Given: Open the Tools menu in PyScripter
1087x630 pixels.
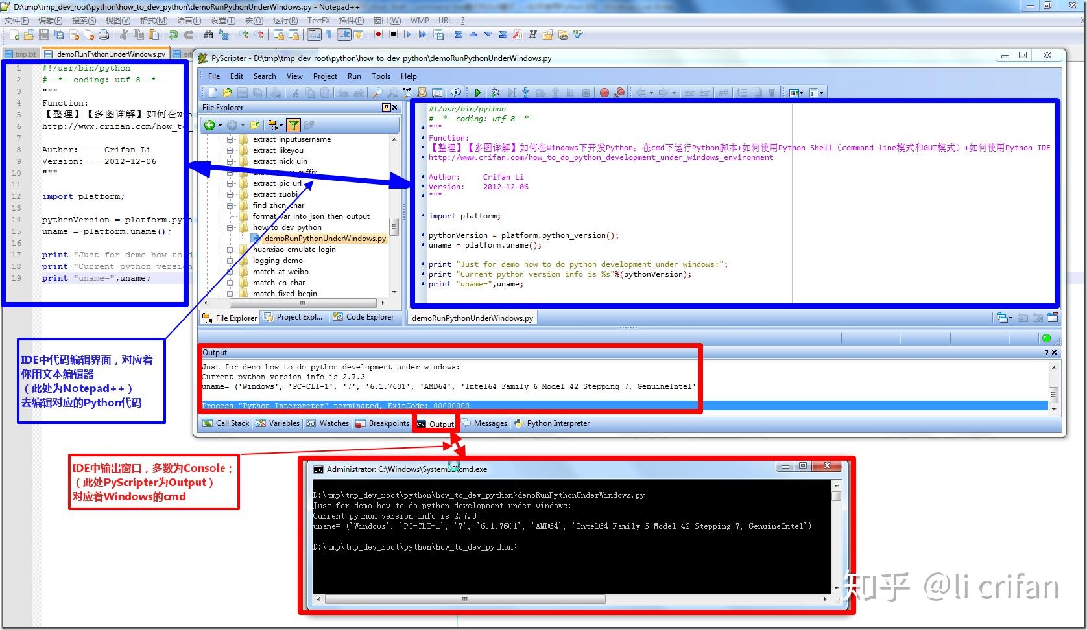Looking at the screenshot, I should [x=381, y=76].
